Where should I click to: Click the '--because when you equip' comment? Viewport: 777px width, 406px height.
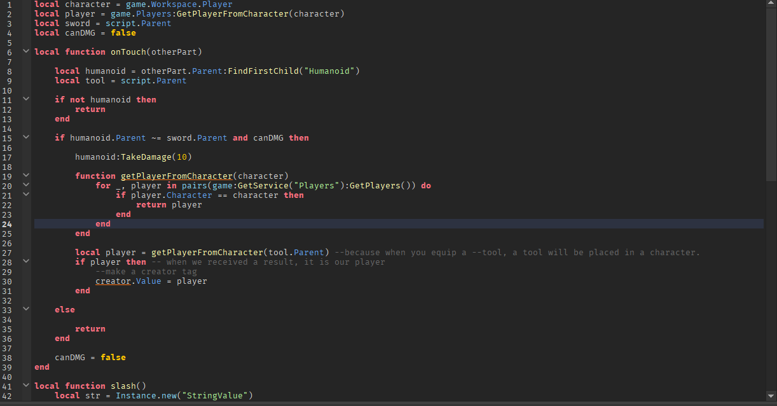click(x=516, y=253)
